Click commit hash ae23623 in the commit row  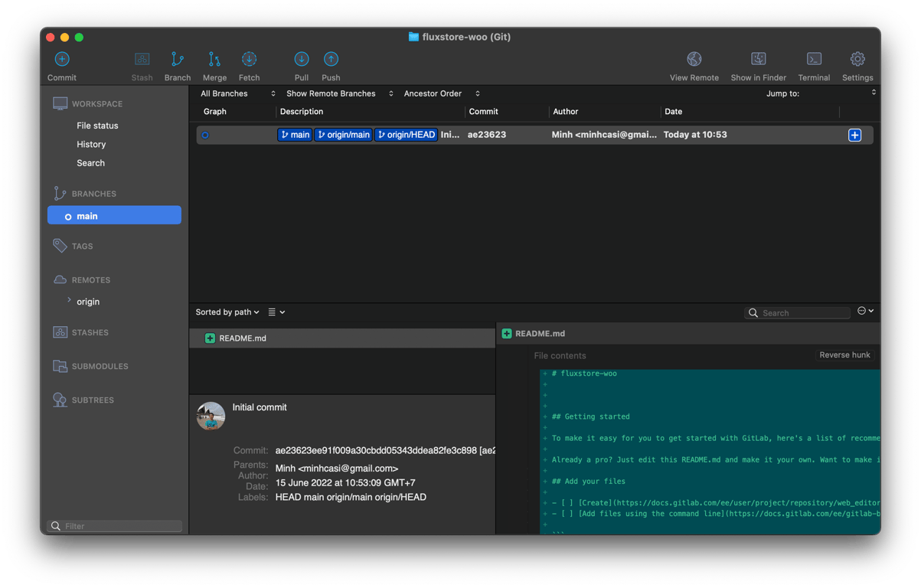click(487, 135)
